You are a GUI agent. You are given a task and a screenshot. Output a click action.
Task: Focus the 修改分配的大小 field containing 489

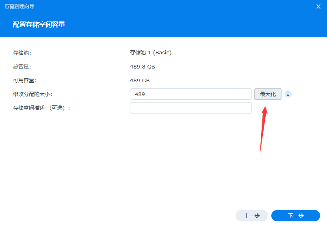click(191, 94)
